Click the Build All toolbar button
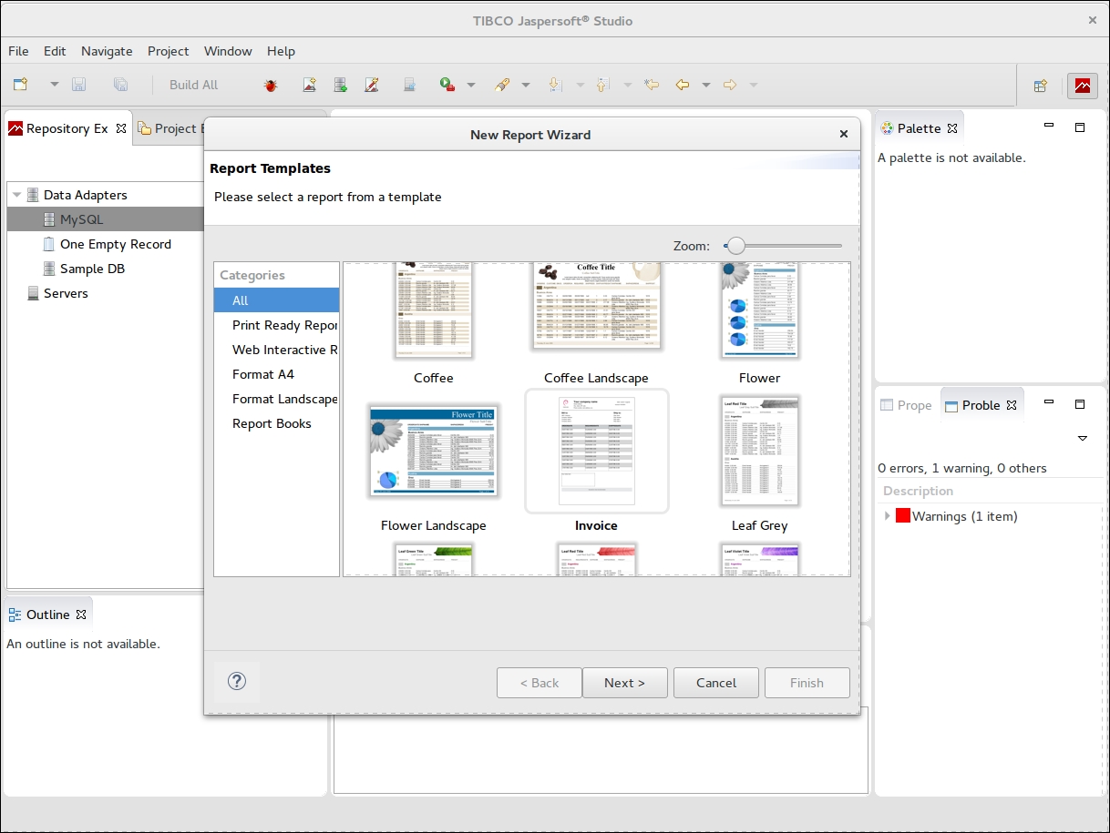The width and height of the screenshot is (1110, 833). pyautogui.click(x=193, y=85)
